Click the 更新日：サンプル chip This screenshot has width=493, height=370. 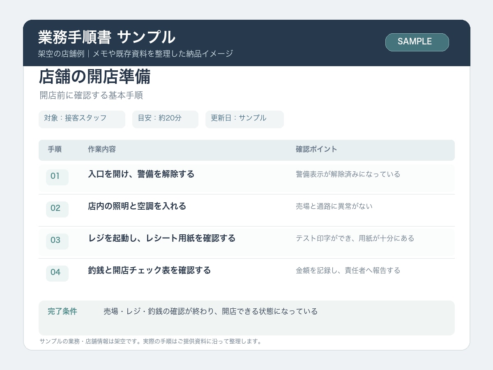244,119
